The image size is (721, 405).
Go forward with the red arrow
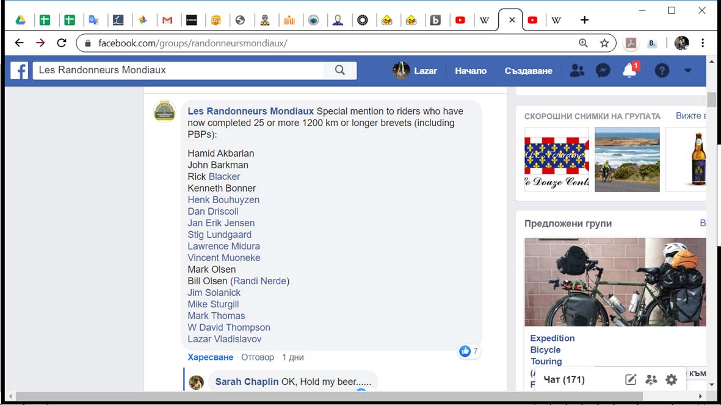click(40, 43)
